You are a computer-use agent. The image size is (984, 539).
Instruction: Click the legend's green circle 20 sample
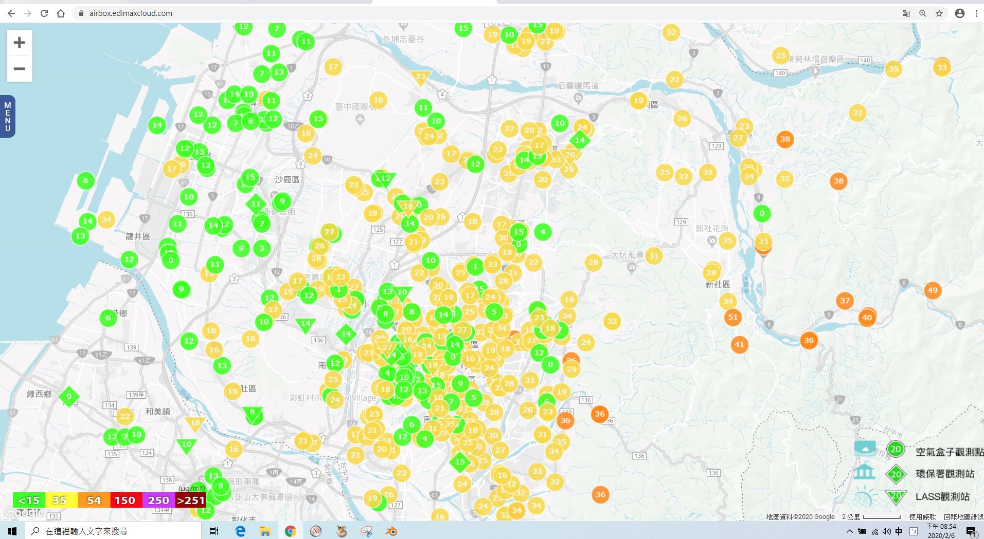(x=896, y=449)
